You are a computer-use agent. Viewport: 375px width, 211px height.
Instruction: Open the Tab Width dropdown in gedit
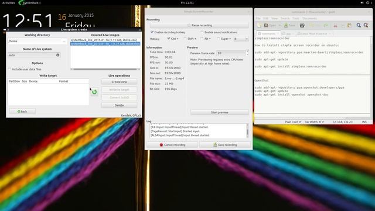coord(314,122)
